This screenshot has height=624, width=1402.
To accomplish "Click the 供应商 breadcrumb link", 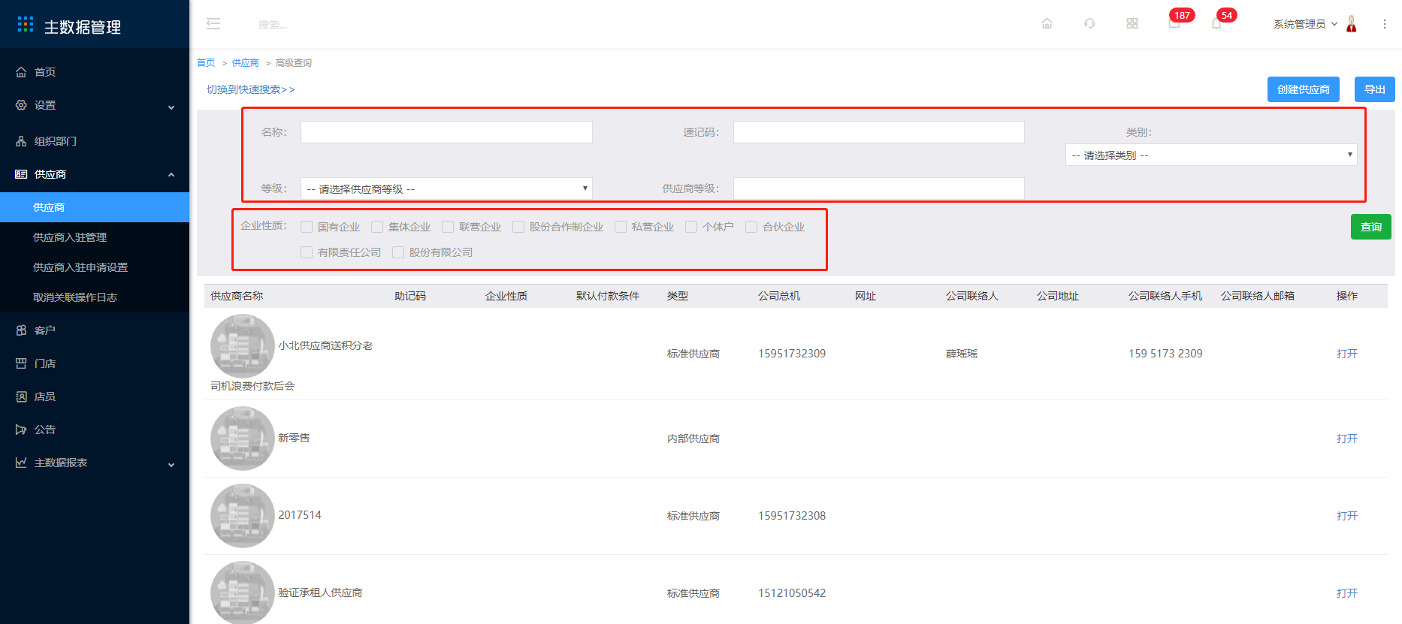I will 245,63.
